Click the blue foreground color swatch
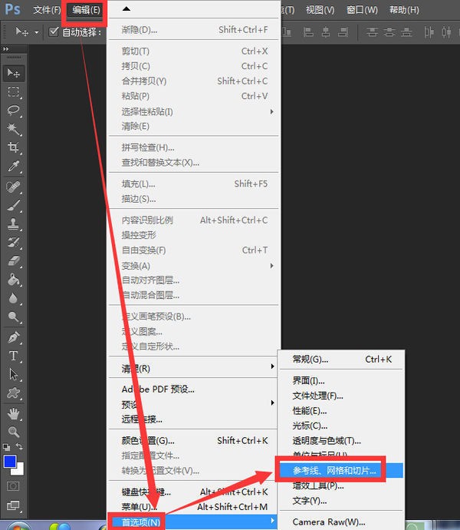Image resolution: width=460 pixels, height=530 pixels. 10,461
